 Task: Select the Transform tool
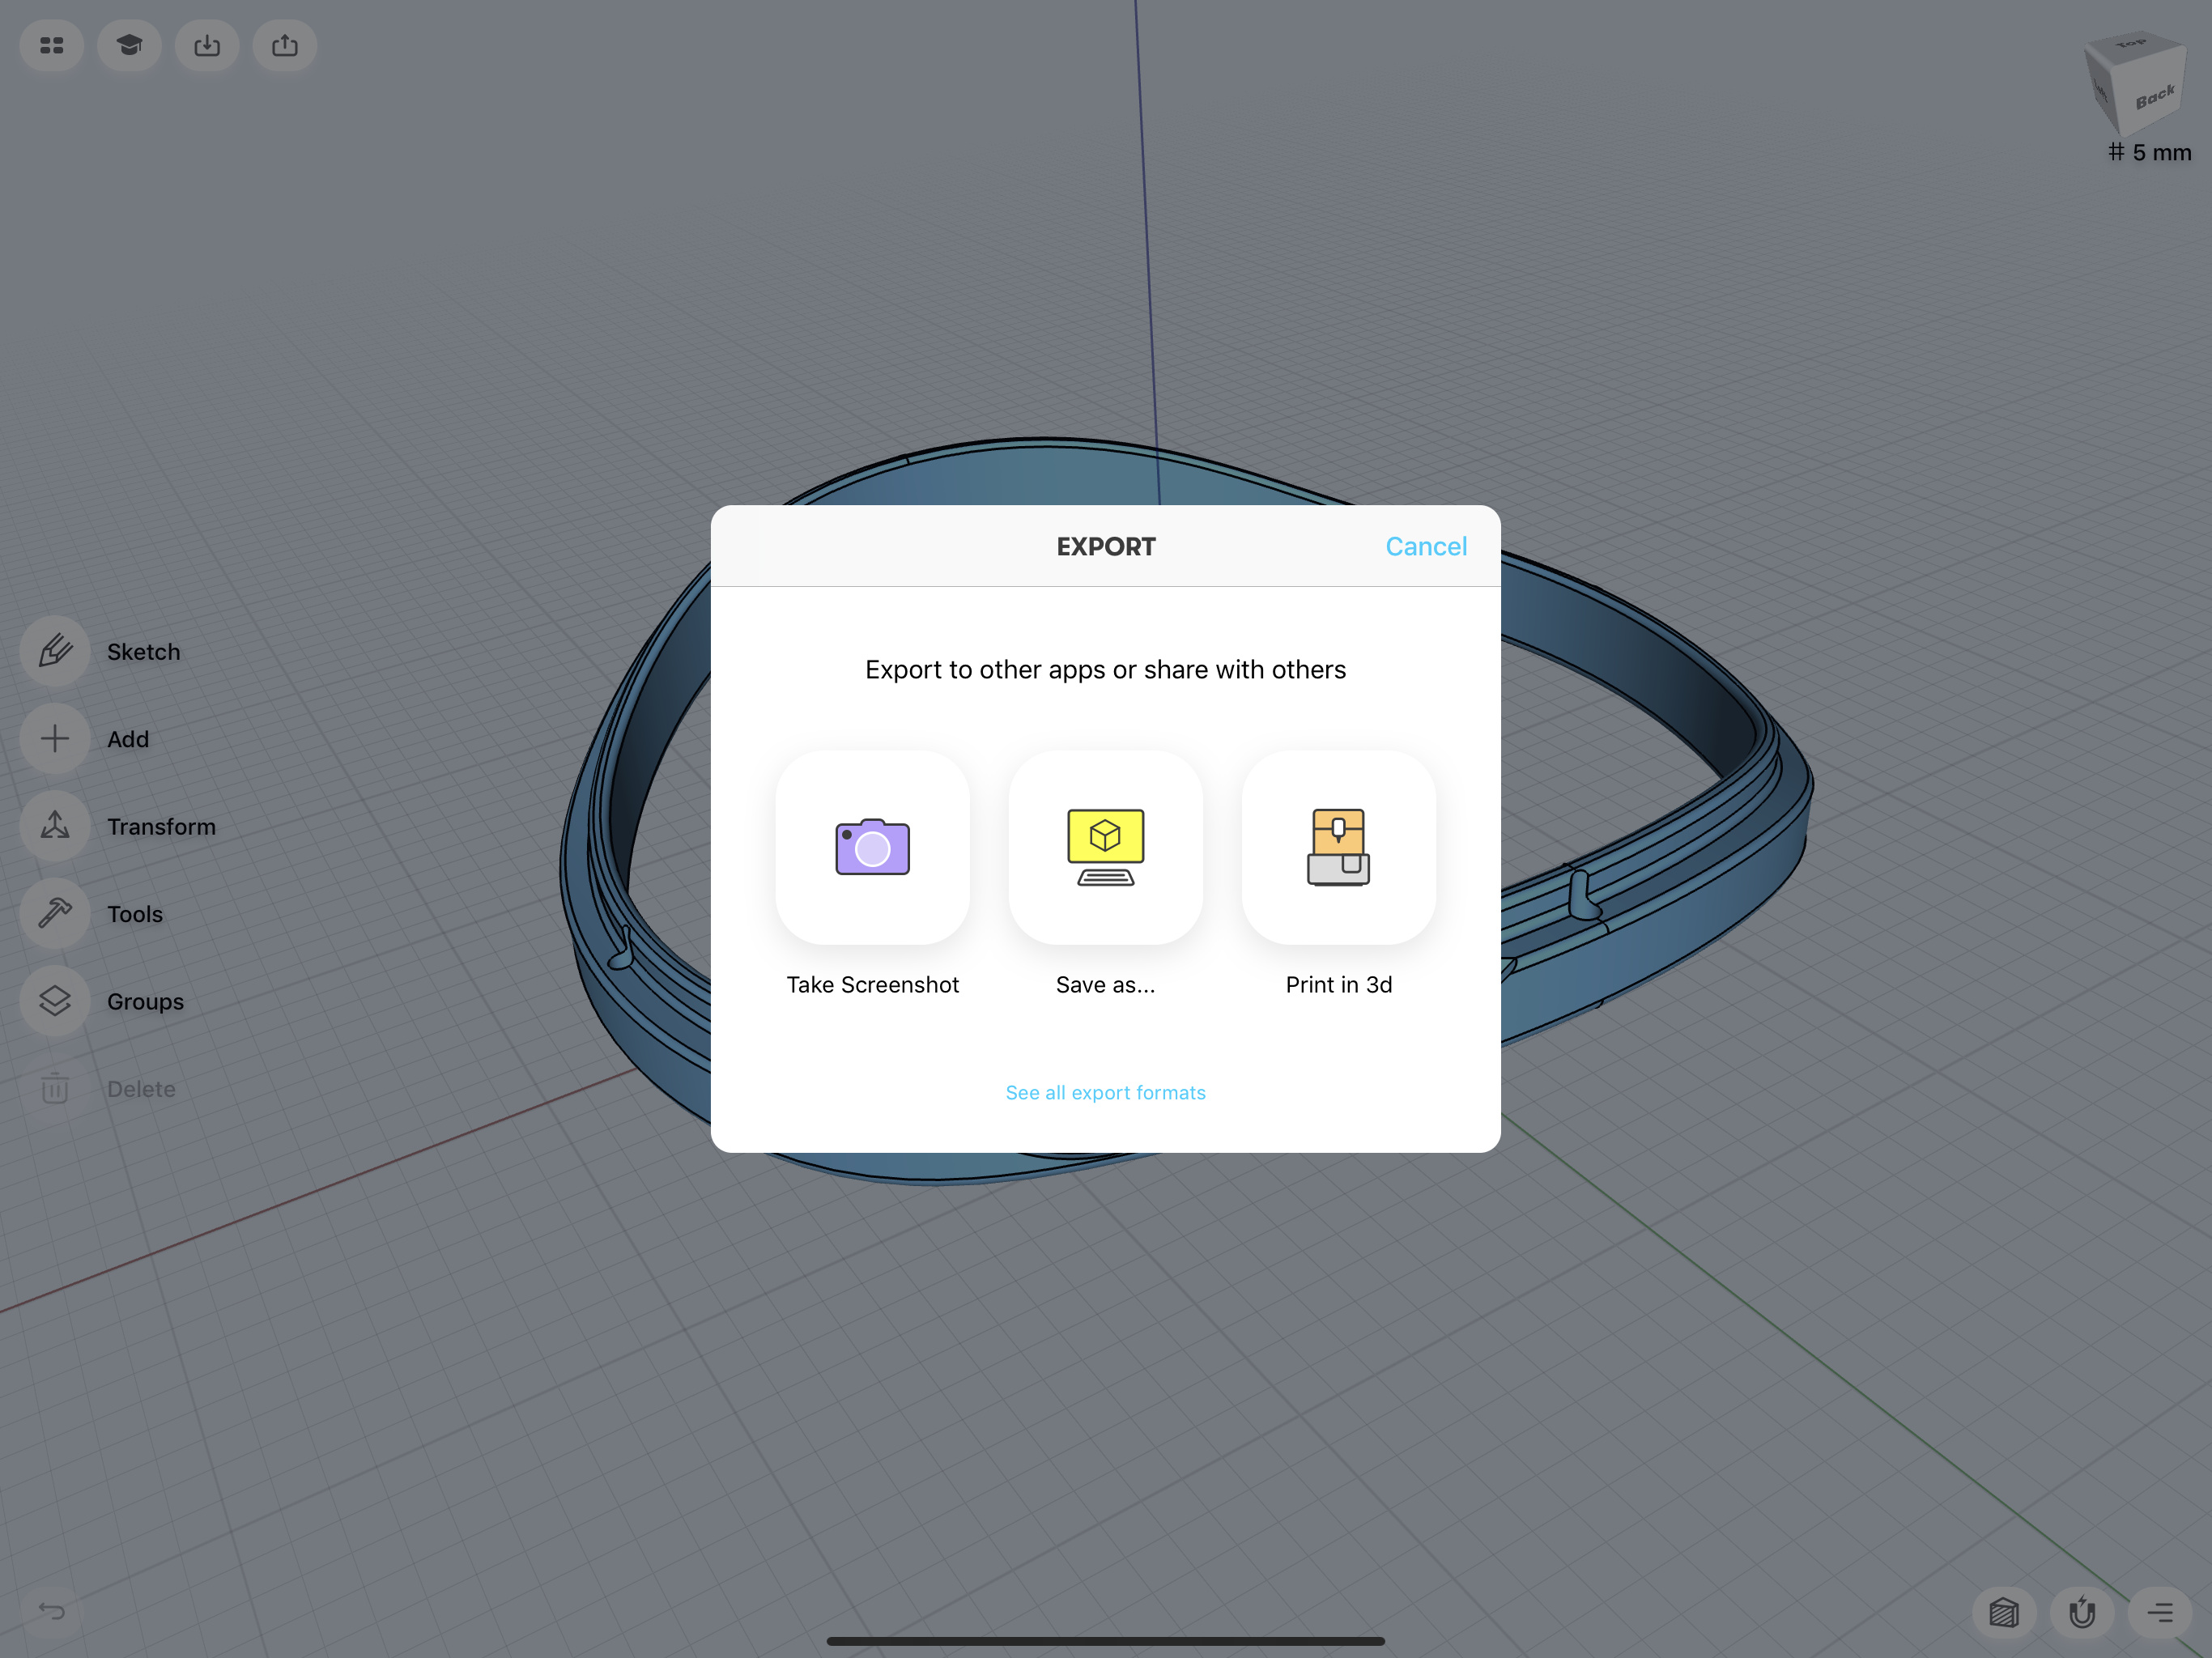(x=55, y=827)
